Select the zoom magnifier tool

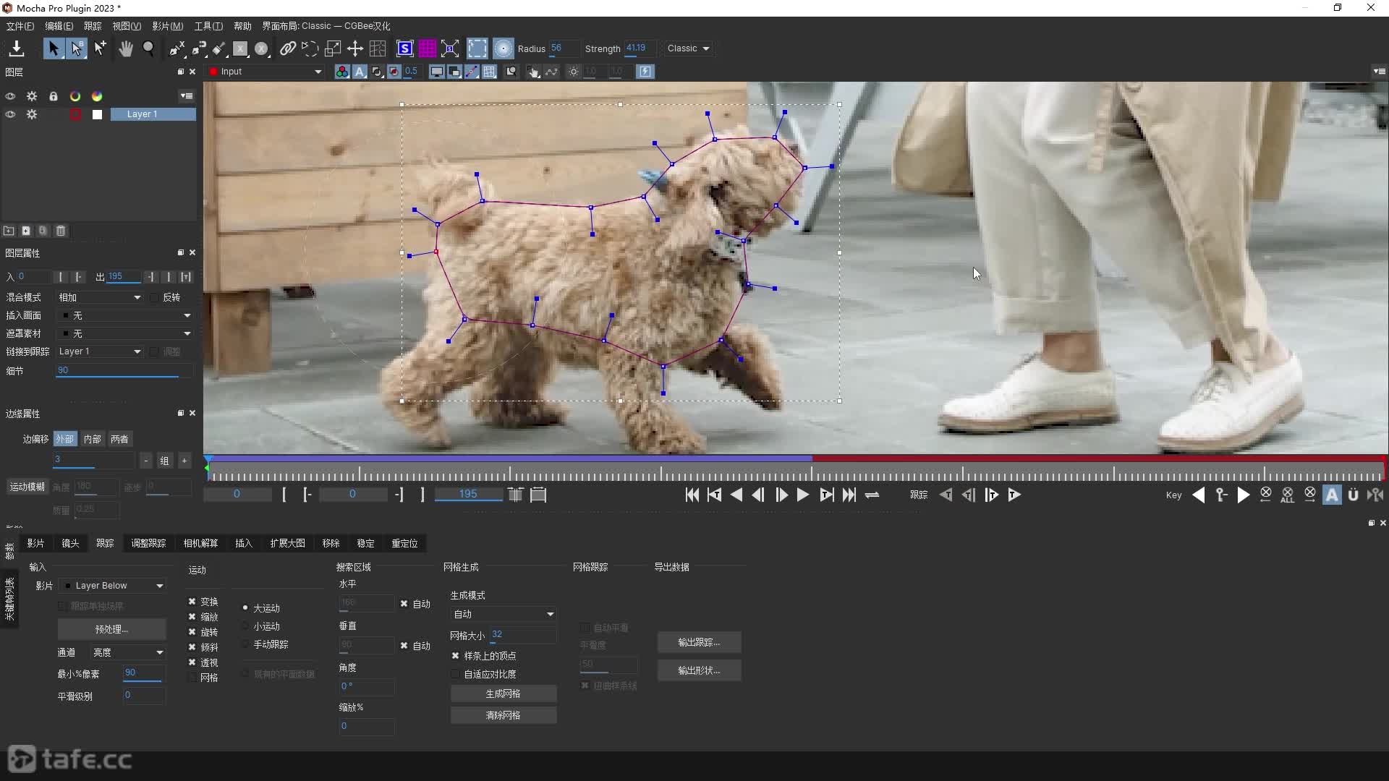coord(148,48)
